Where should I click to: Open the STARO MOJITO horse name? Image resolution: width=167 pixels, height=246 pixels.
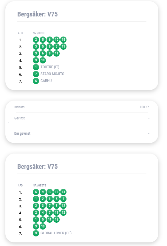point(52,74)
